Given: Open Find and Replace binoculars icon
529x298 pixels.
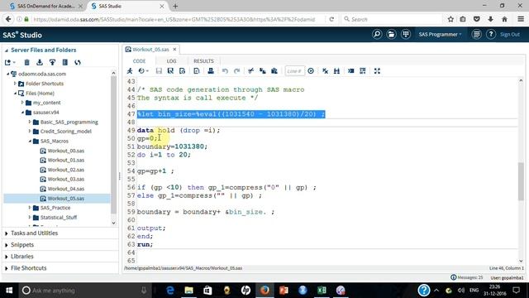Looking at the screenshot, I should (336, 71).
